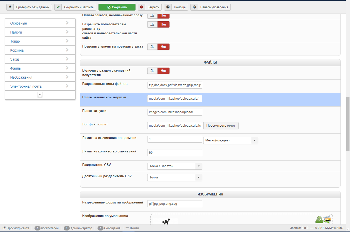Open the 'Месяц(-ца,-цев)' time unit dropdown
Viewport: 350px width, 232px height.
pyautogui.click(x=230, y=140)
